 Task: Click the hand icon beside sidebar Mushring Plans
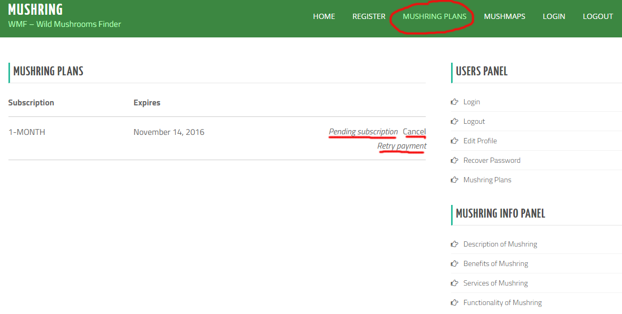pyautogui.click(x=455, y=180)
